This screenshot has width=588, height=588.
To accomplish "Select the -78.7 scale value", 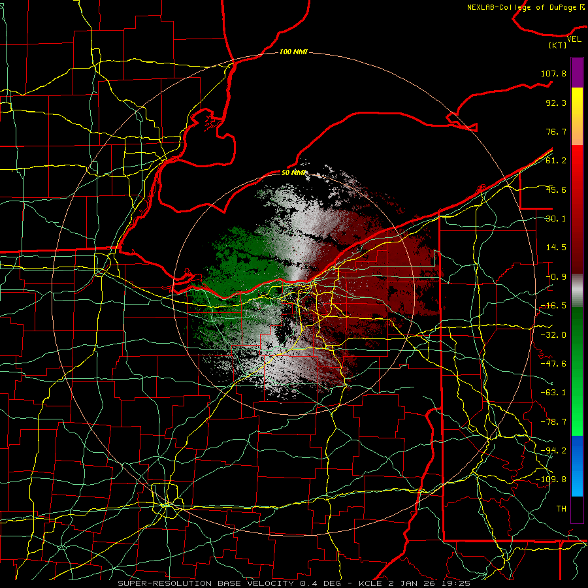I will 553,422.
